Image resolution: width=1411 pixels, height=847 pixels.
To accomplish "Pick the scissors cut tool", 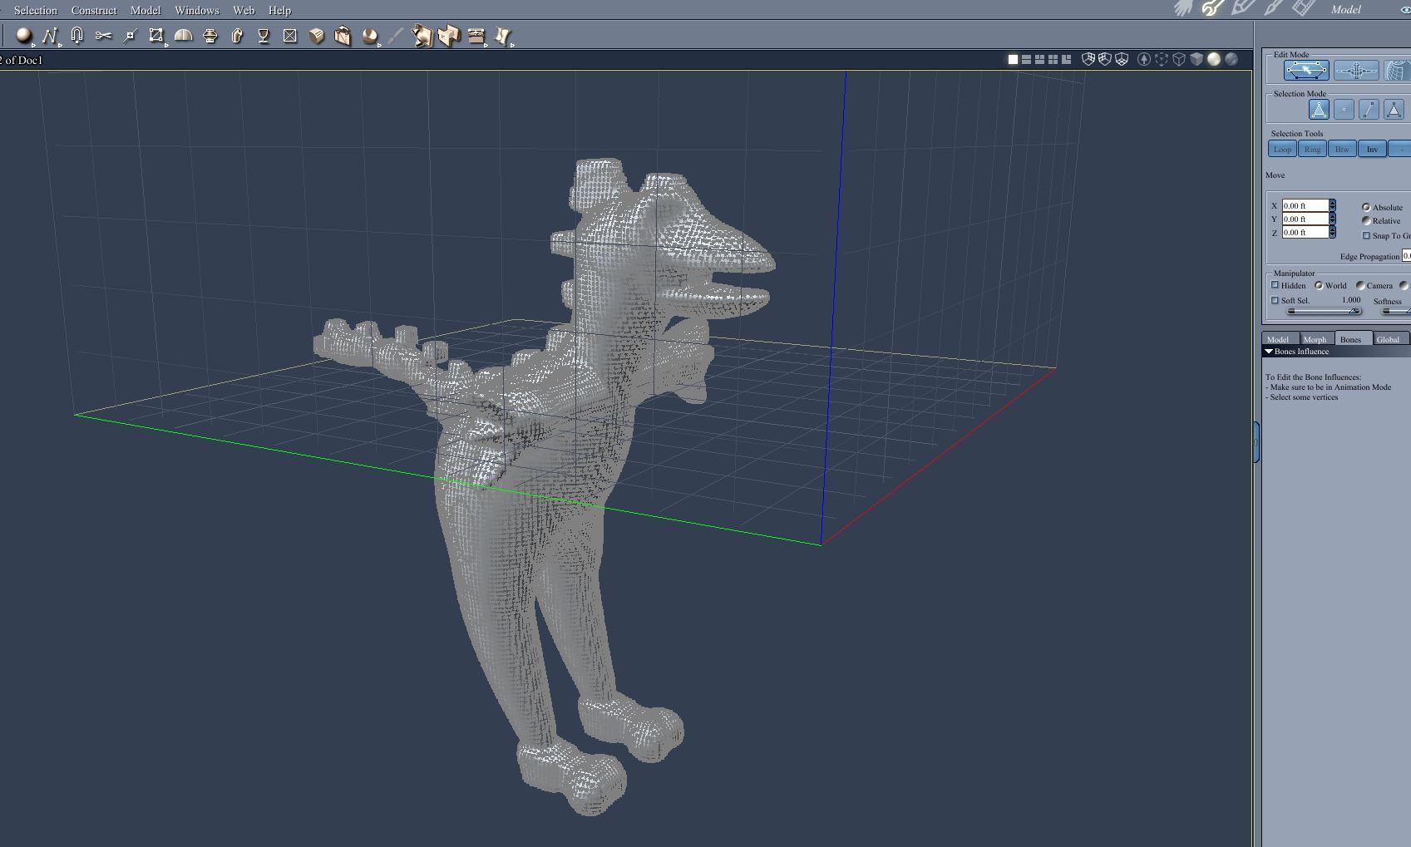I will point(103,36).
